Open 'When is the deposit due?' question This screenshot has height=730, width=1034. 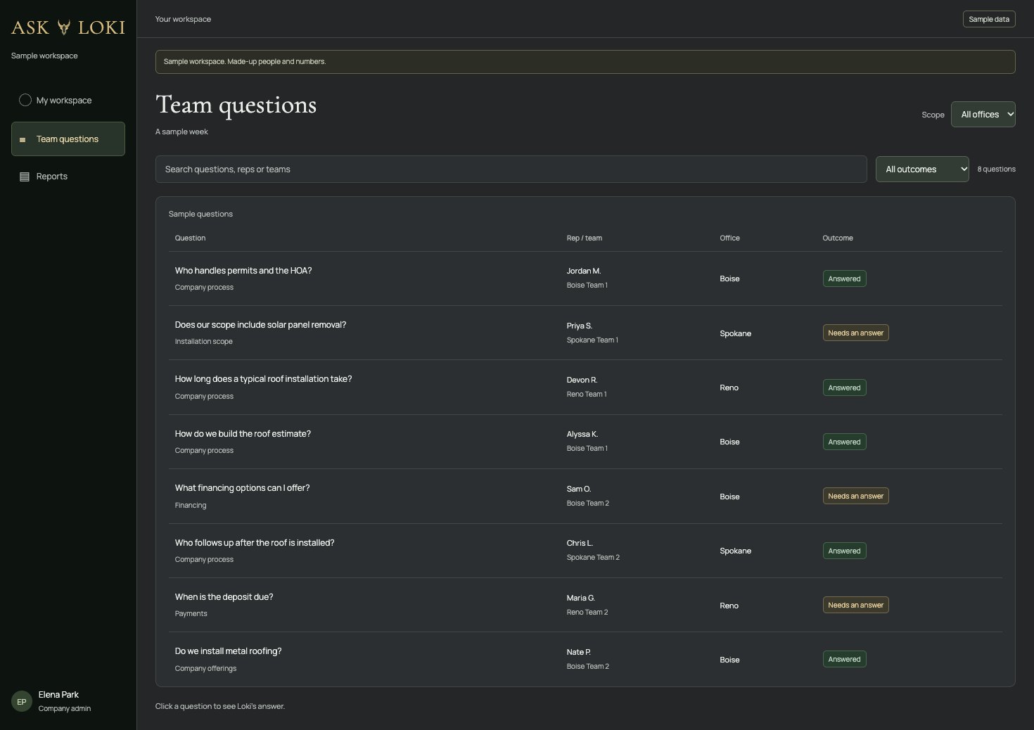224,597
